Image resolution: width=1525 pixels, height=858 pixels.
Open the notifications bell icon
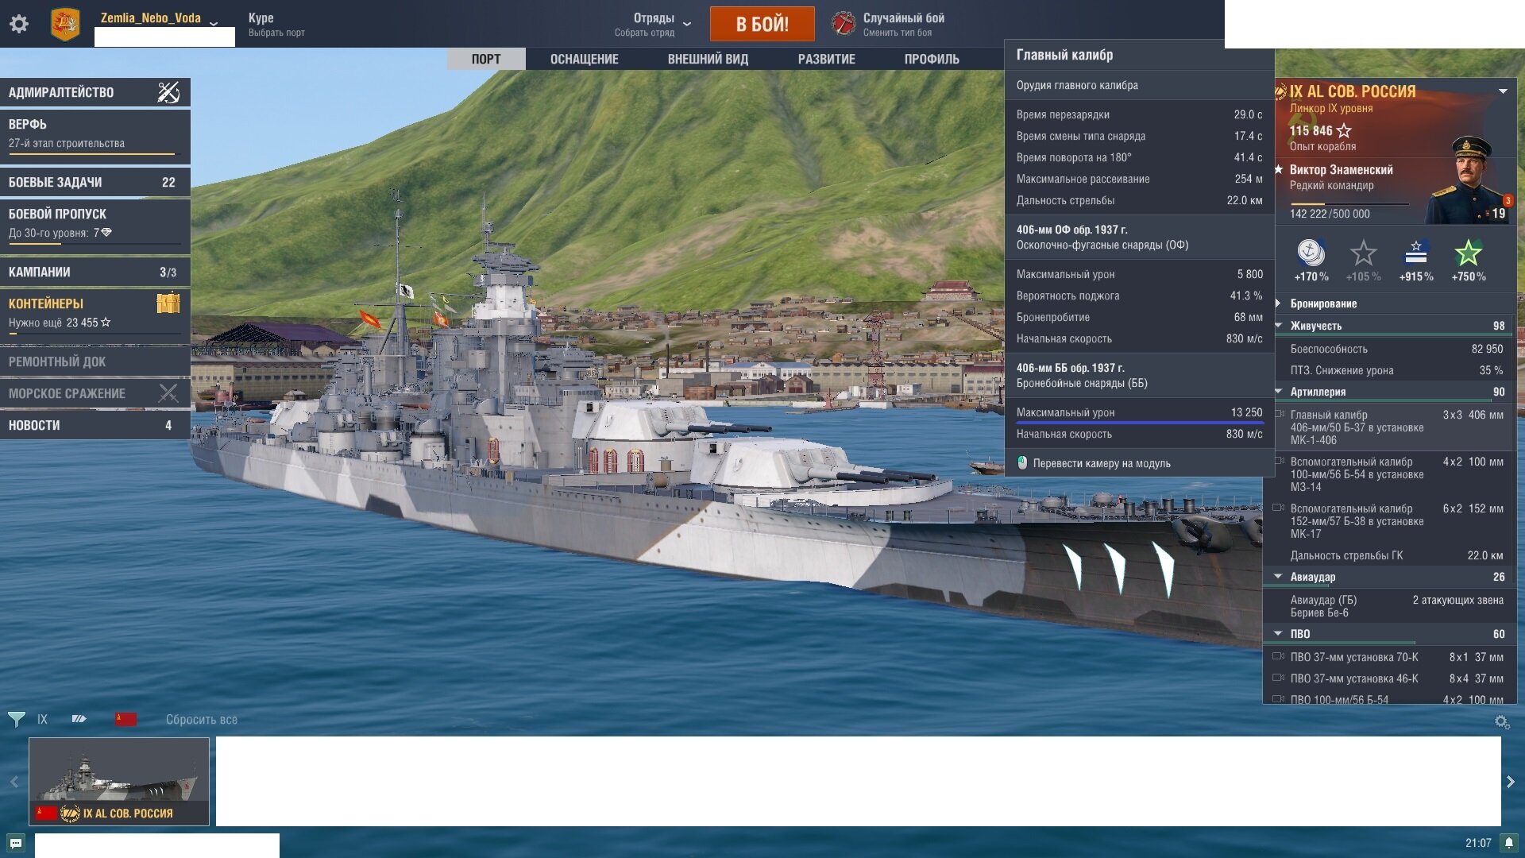pos(1509,843)
